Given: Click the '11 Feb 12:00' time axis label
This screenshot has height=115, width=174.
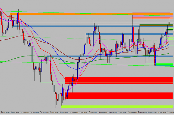Looking at the screenshot, I should click(142, 113).
